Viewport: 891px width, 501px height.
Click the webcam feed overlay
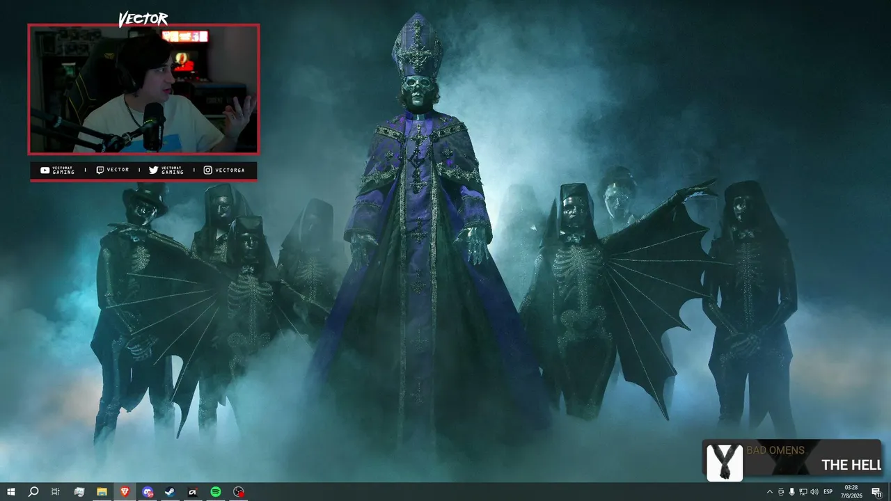(143, 89)
